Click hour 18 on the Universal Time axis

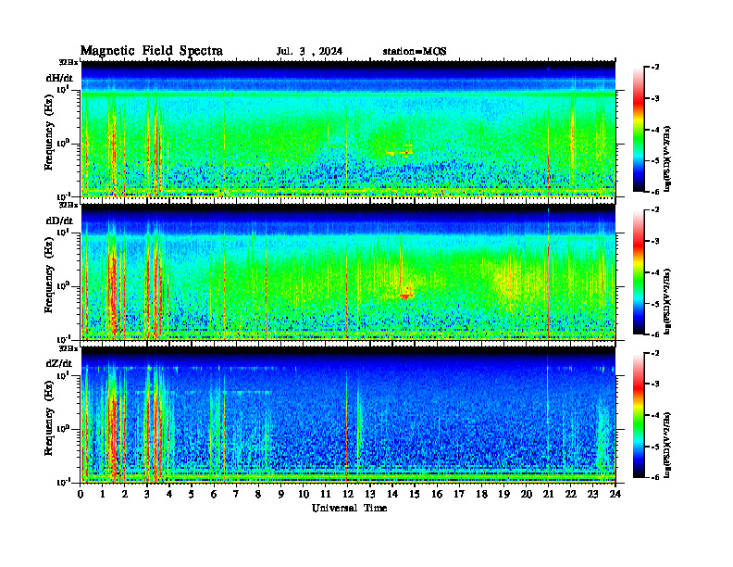[481, 495]
